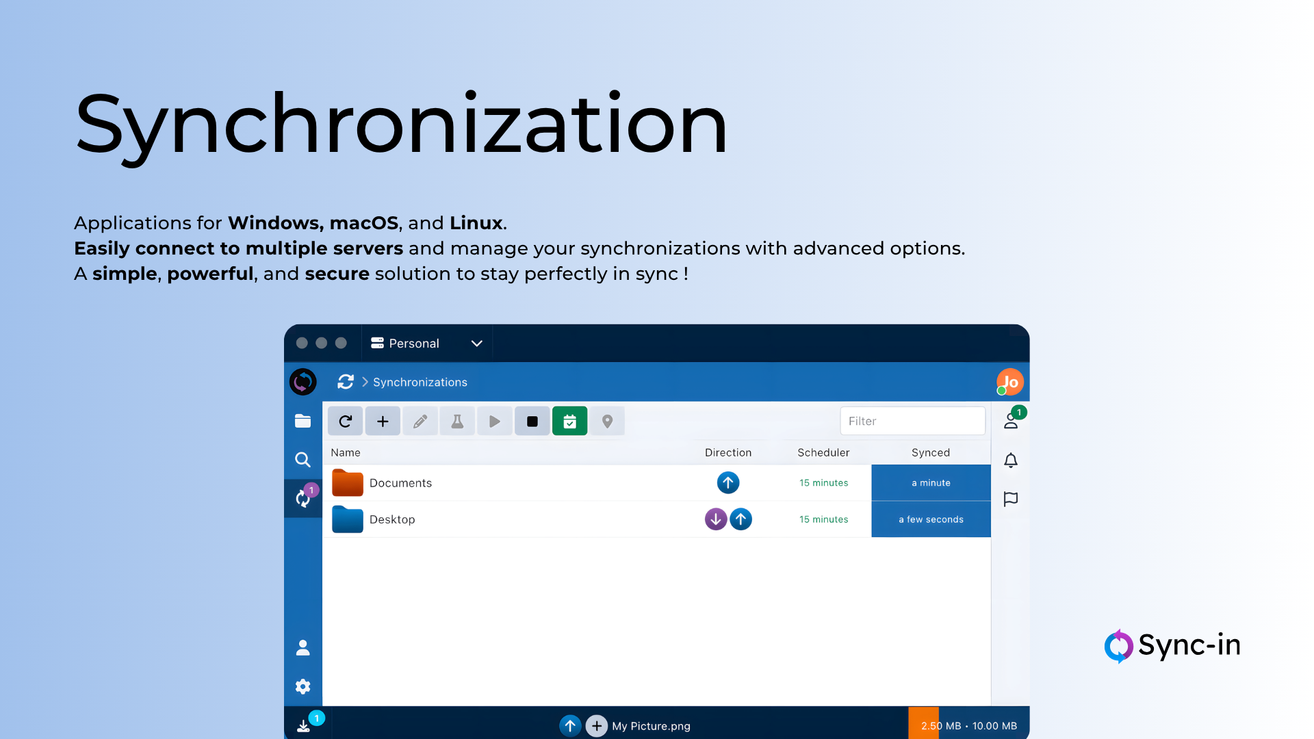1314x739 pixels.
Task: Open the Files folder icon in sidebar
Action: pyautogui.click(x=302, y=421)
